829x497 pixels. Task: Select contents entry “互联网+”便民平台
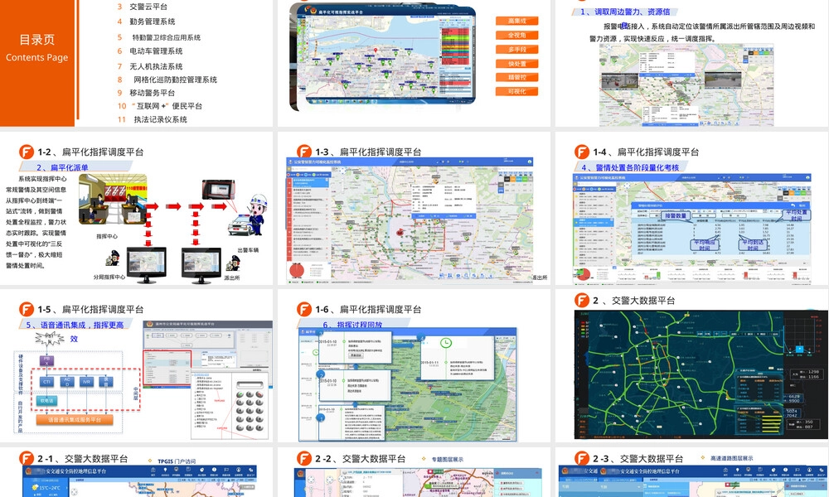tap(166, 106)
